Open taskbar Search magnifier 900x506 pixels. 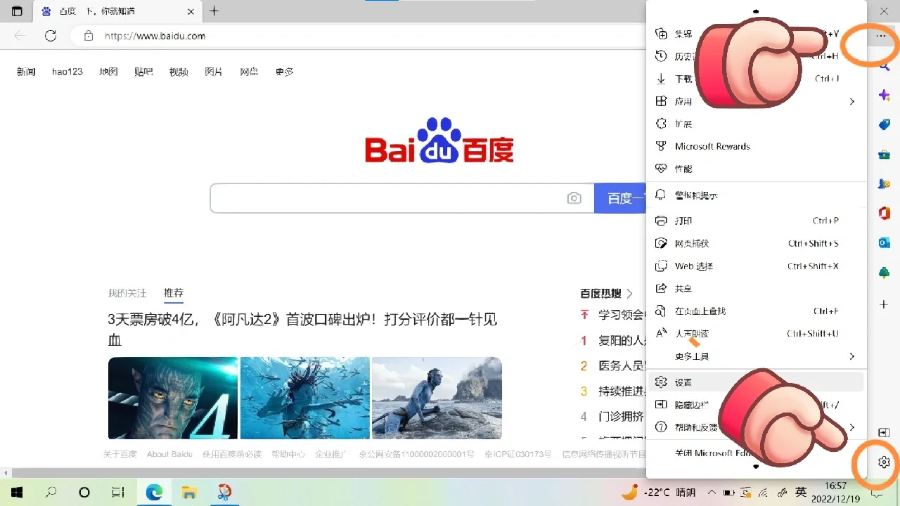click(51, 492)
